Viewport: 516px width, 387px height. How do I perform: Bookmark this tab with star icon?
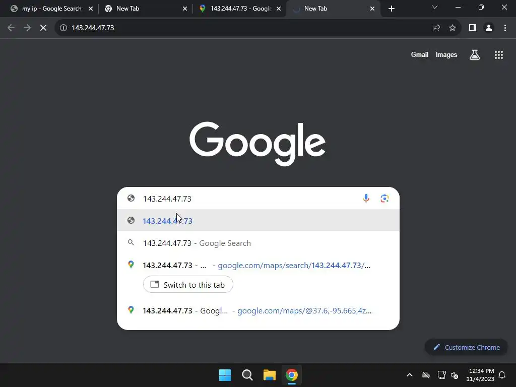tap(453, 28)
